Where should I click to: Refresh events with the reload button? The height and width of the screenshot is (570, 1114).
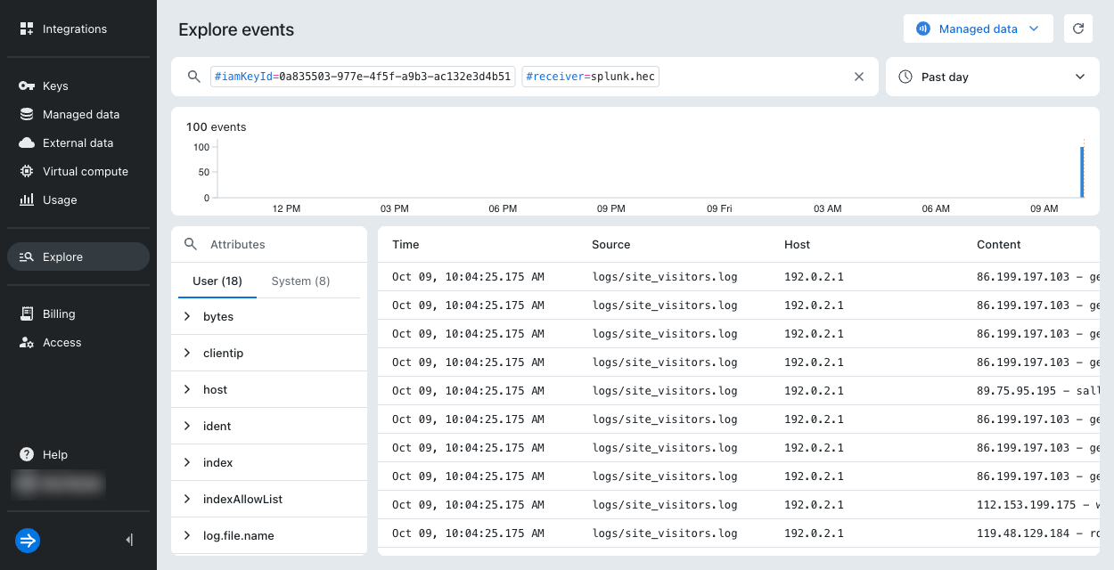pos(1078,28)
